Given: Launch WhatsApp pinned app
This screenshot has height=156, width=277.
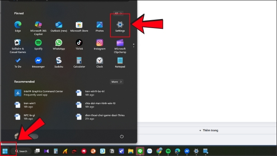Looking at the screenshot, I should (x=59, y=45).
